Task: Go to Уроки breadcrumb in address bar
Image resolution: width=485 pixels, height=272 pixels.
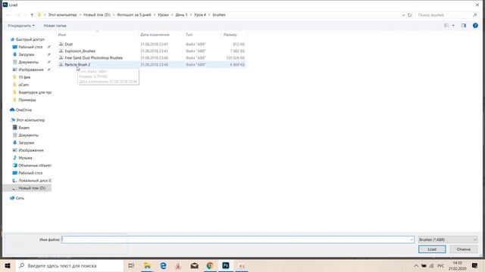Action: 163,15
